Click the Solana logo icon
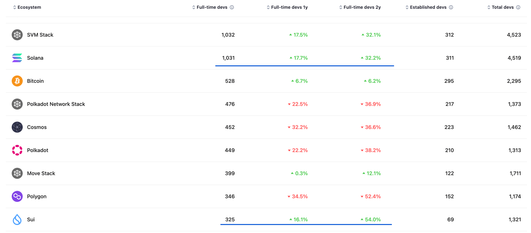 [17, 58]
